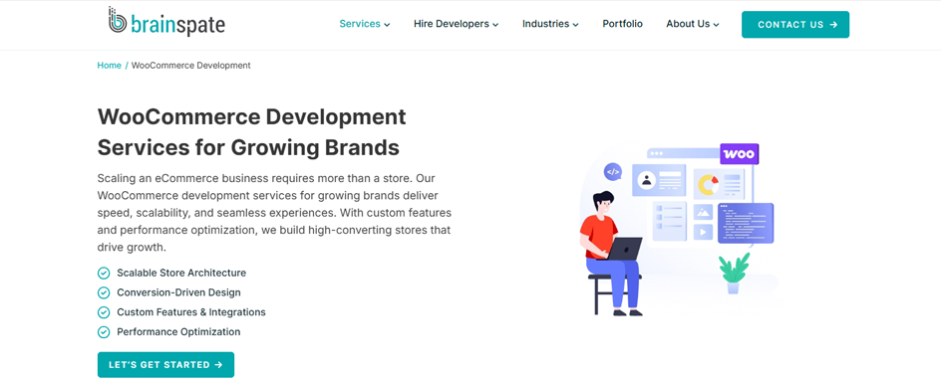Viewport: 941px width, 381px height.
Task: Click the purple code panel in illustration
Action: pyautogui.click(x=746, y=223)
